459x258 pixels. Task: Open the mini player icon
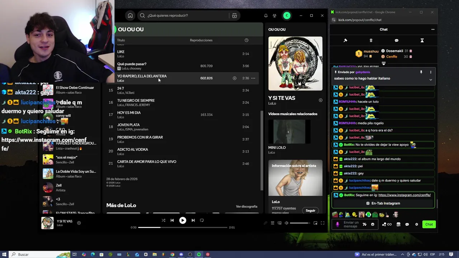pos(316,223)
